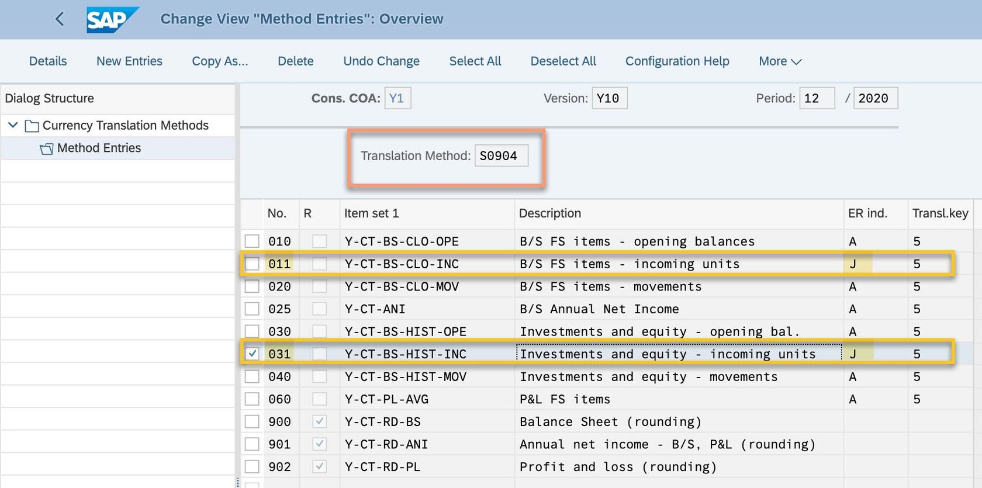The image size is (982, 488).
Task: Click the SAP logo
Action: (x=112, y=19)
